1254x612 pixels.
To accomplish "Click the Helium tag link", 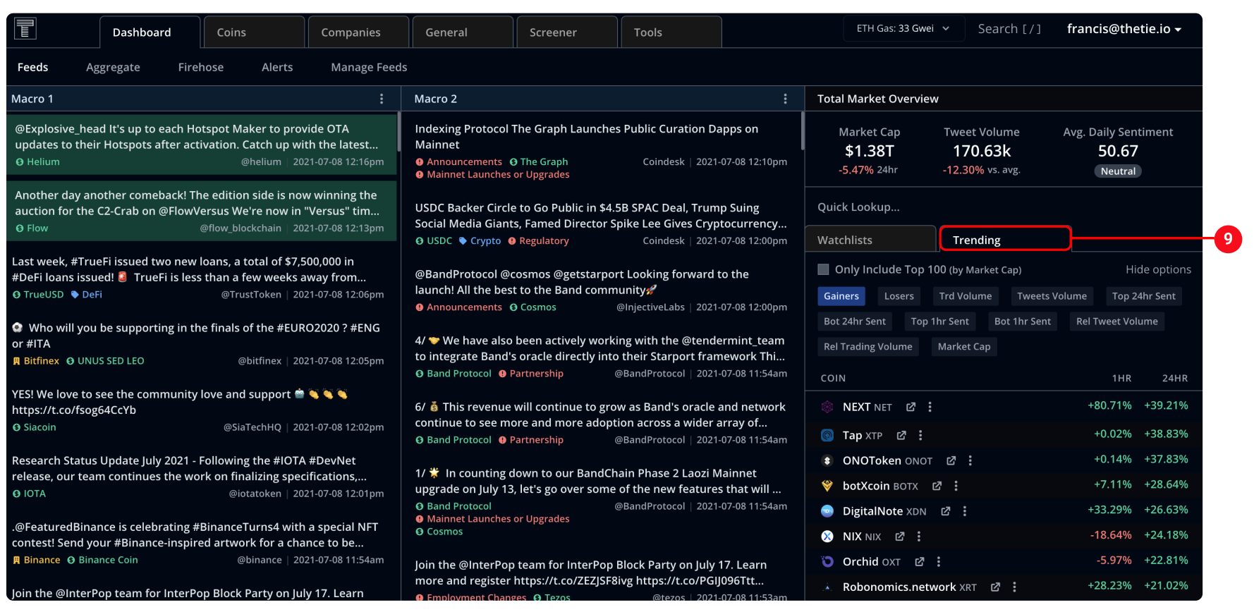I will coord(37,162).
